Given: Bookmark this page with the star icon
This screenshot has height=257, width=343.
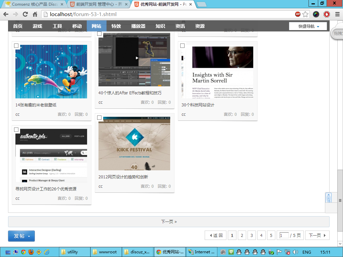Looking at the screenshot, I should coord(305,14).
